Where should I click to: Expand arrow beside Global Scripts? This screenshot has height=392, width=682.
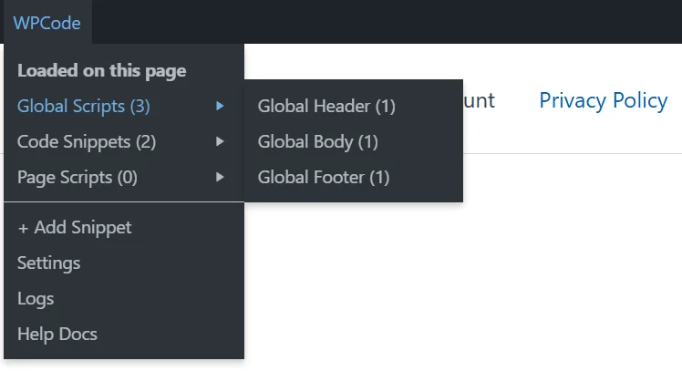[x=220, y=106]
